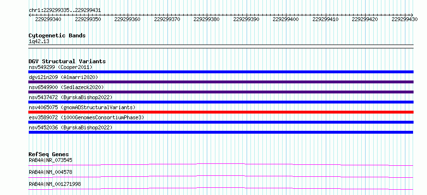Open variant nsv549299 (Cooper2011) label

coord(60,67)
